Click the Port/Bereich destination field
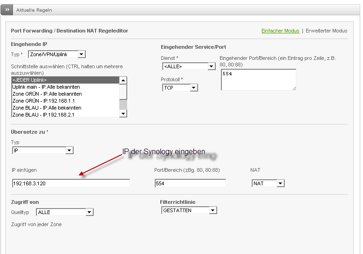363x254 pixels. coord(190,183)
